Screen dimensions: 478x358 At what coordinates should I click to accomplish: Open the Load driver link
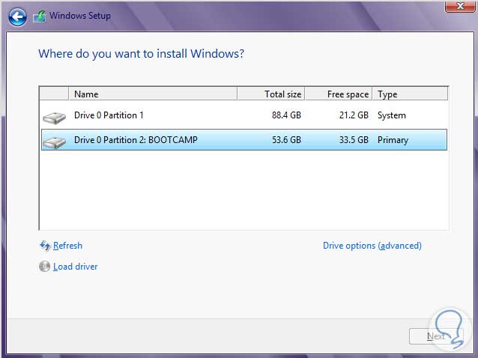pyautogui.click(x=76, y=267)
